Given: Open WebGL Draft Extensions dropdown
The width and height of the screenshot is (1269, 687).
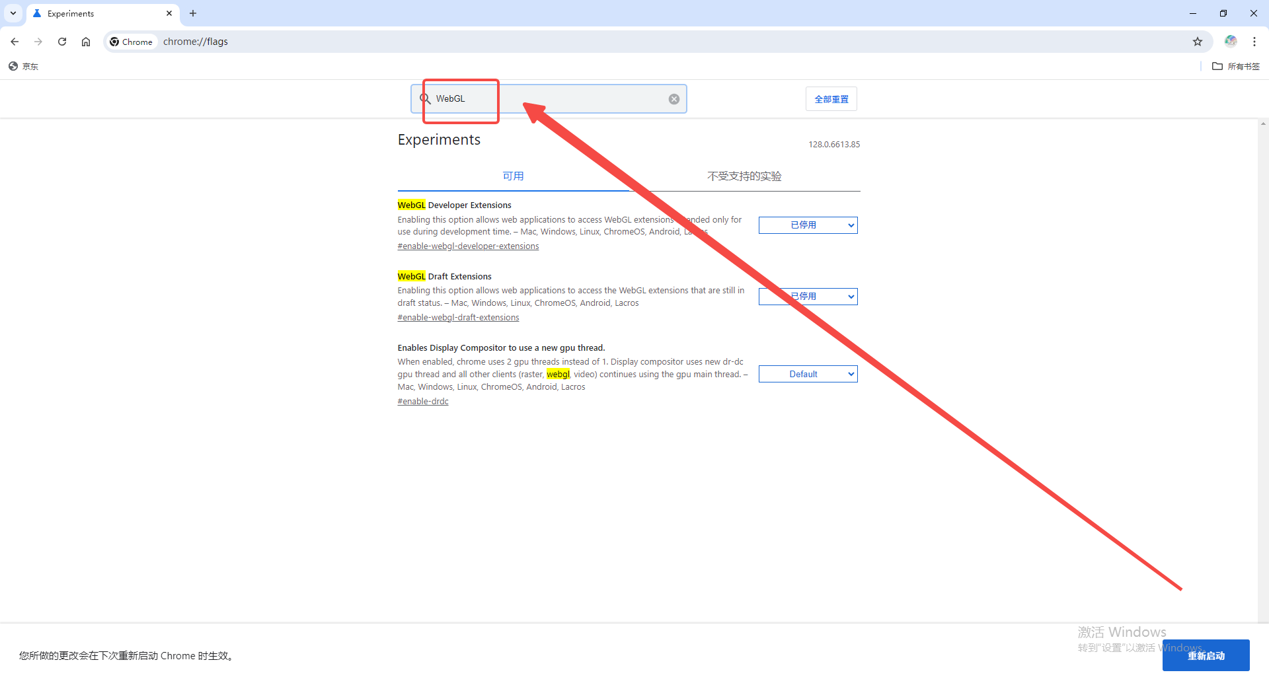Looking at the screenshot, I should 808,297.
